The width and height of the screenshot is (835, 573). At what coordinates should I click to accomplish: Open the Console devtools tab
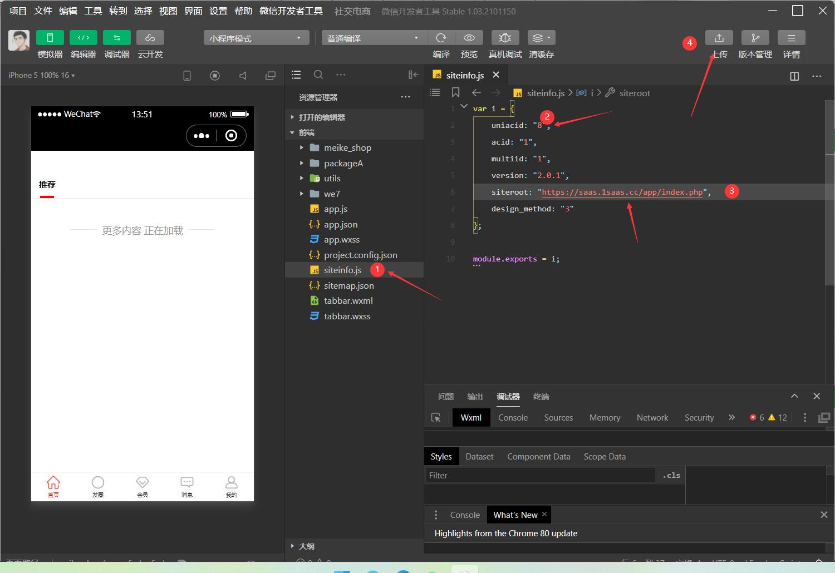[513, 418]
